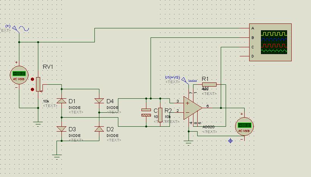Click the blue origin marker crosshair

pyautogui.click(x=230, y=141)
